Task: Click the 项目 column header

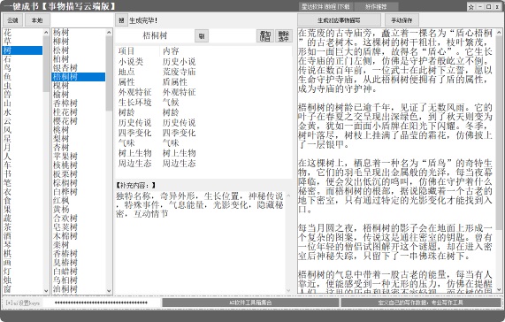Action: click(126, 51)
